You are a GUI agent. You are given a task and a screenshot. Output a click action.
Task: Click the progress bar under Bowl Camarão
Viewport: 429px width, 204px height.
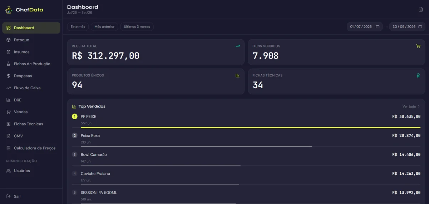point(161,165)
